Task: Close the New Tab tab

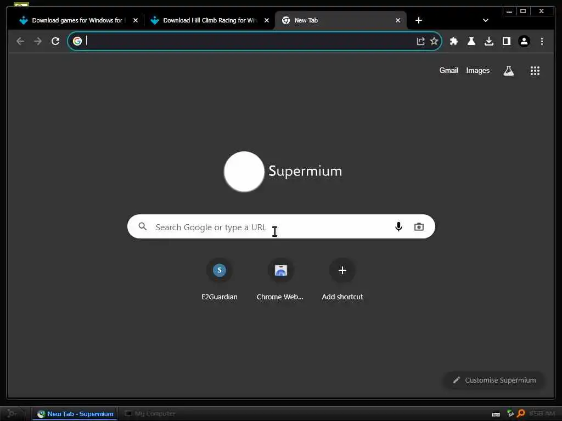Action: [397, 20]
